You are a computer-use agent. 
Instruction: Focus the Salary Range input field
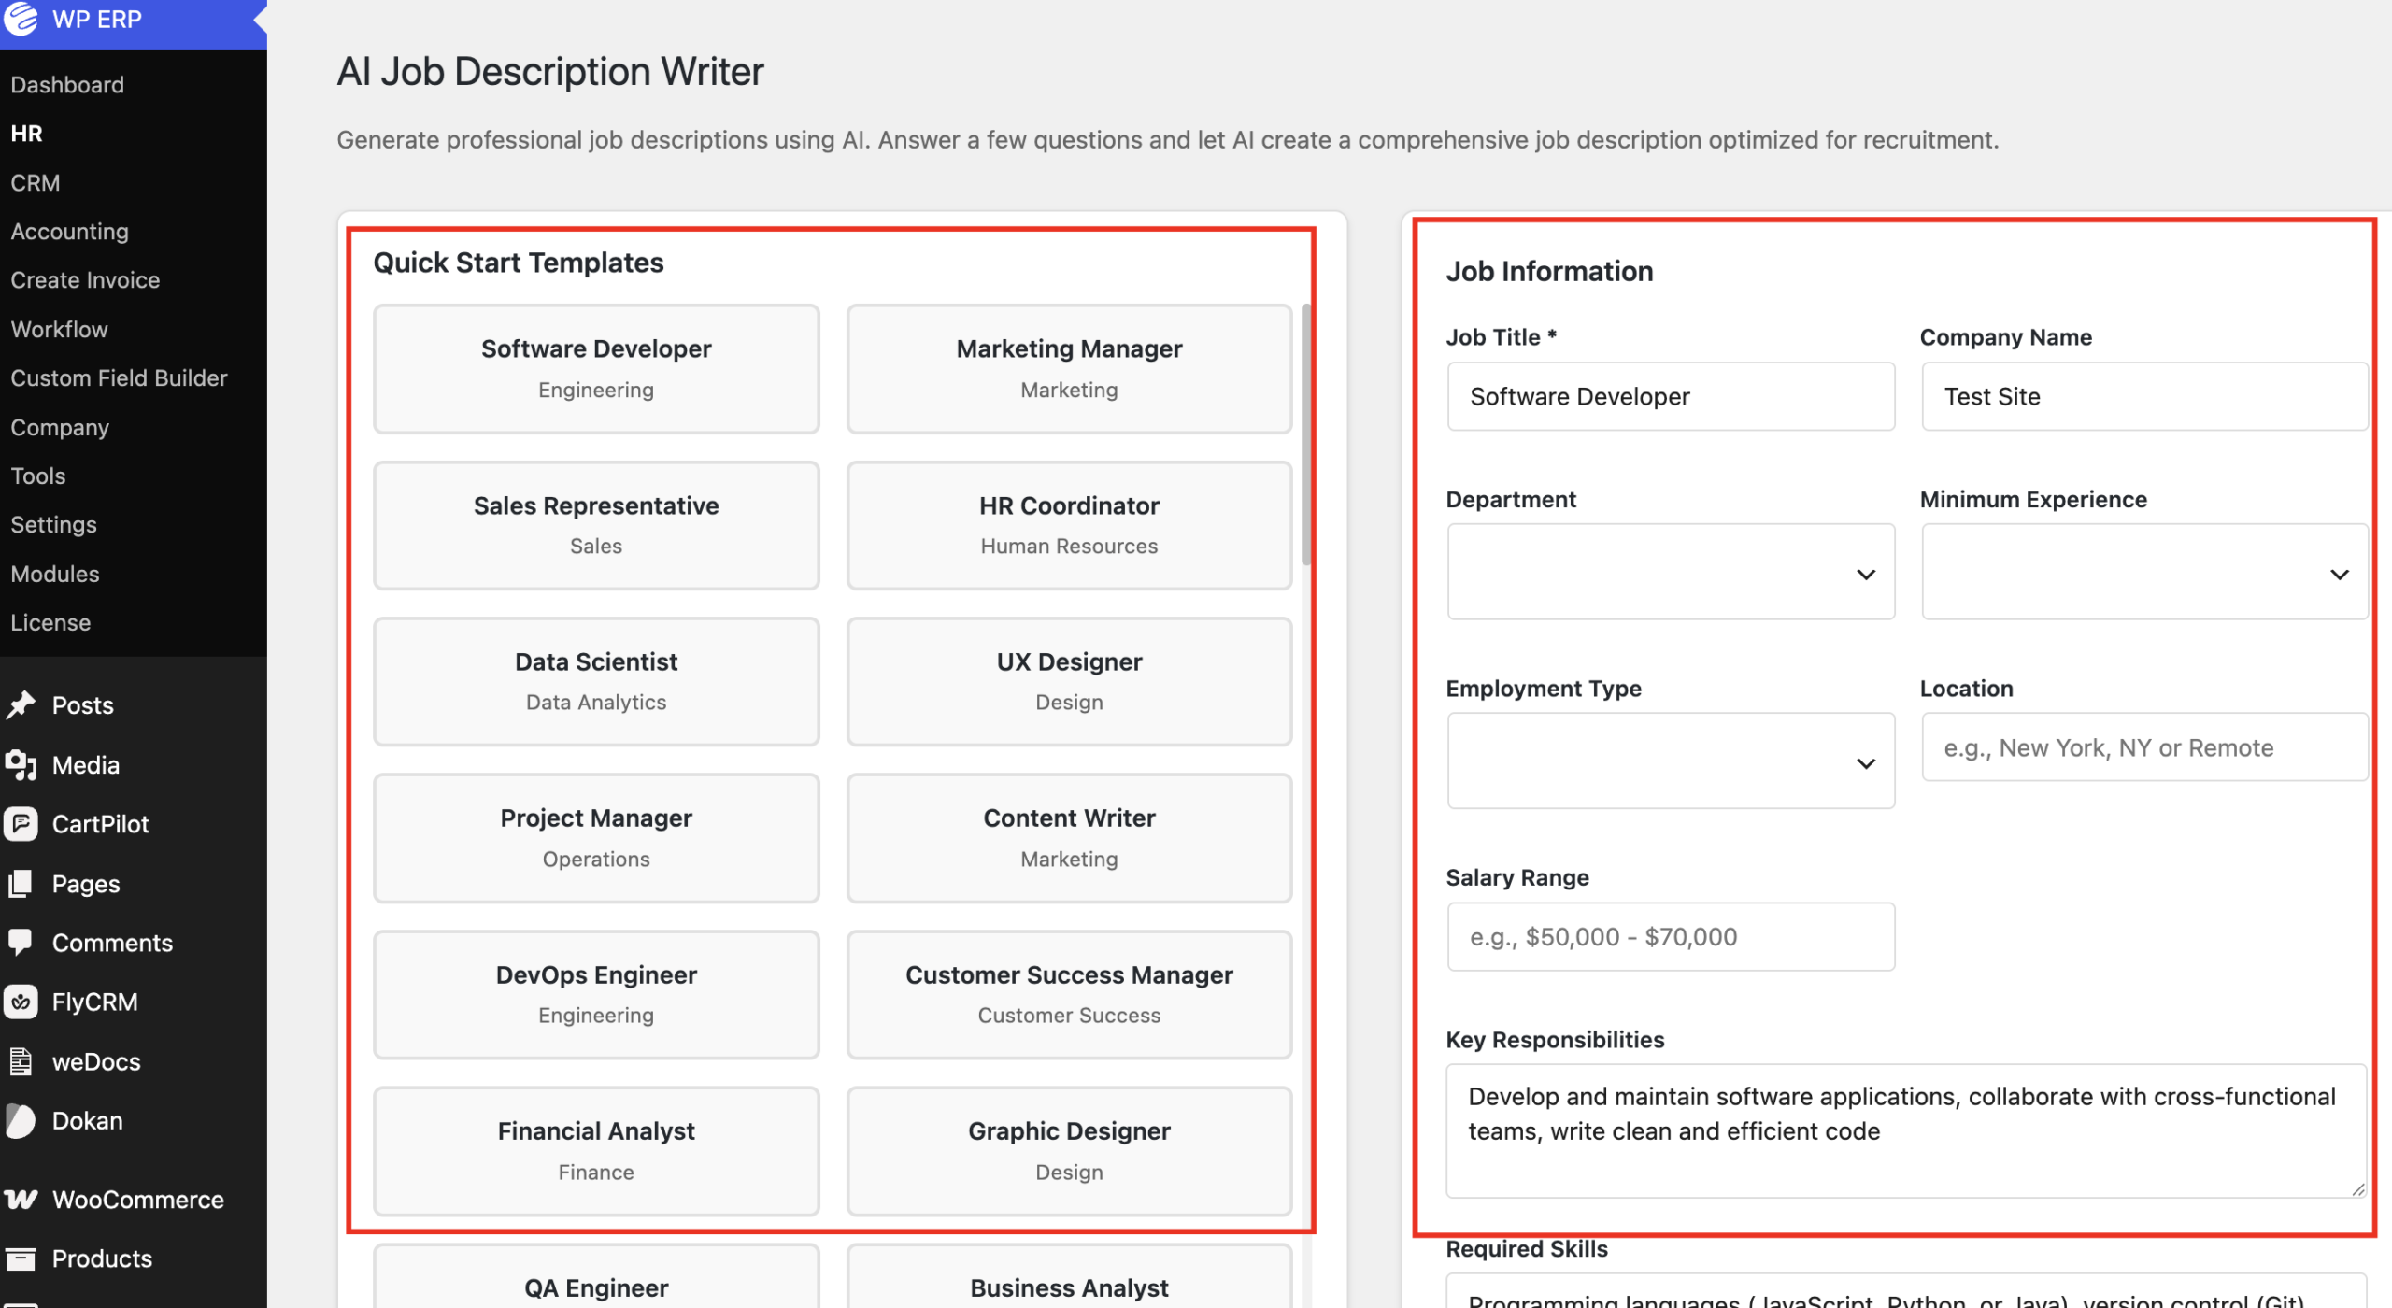(1671, 937)
